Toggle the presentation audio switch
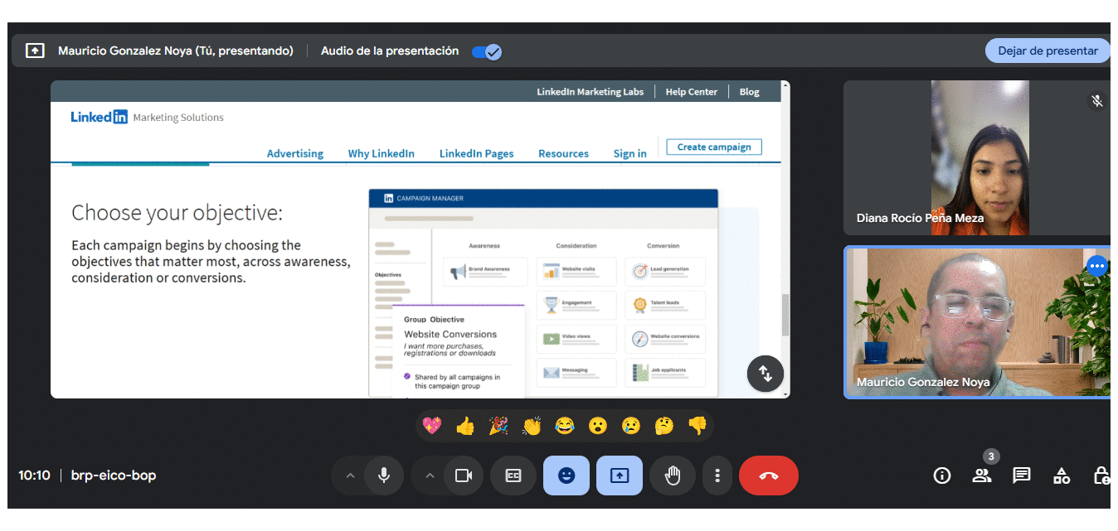The width and height of the screenshot is (1118, 531). (486, 51)
